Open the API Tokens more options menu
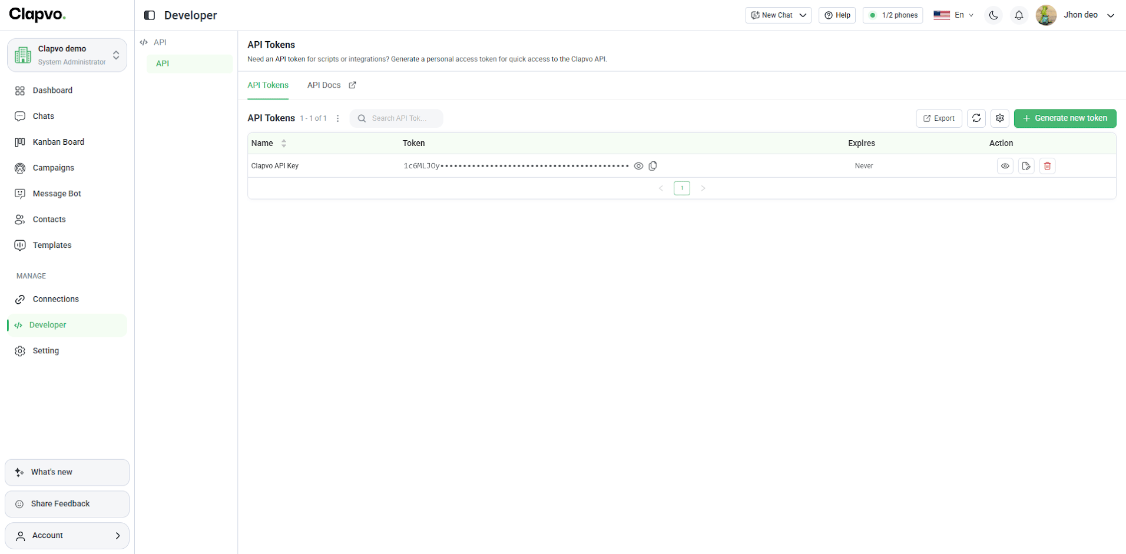1126x554 pixels. tap(337, 118)
